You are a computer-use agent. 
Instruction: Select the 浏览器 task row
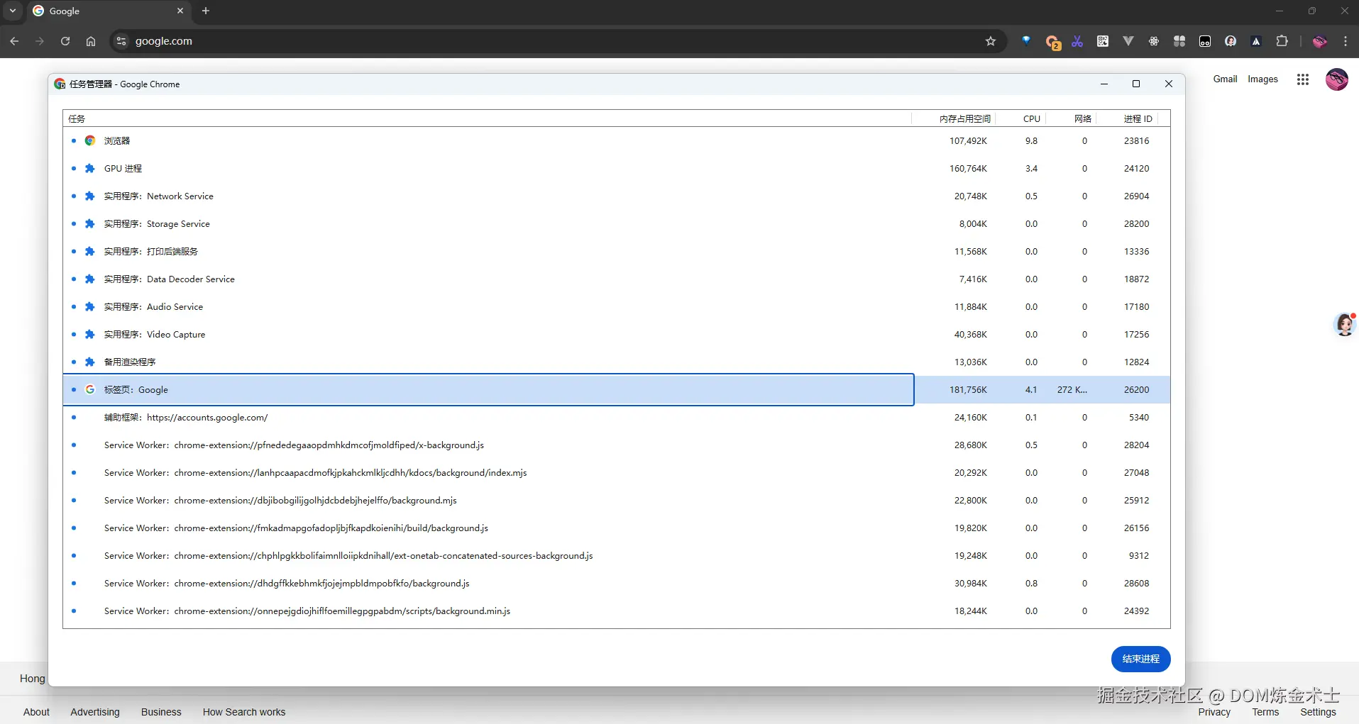[616, 140]
